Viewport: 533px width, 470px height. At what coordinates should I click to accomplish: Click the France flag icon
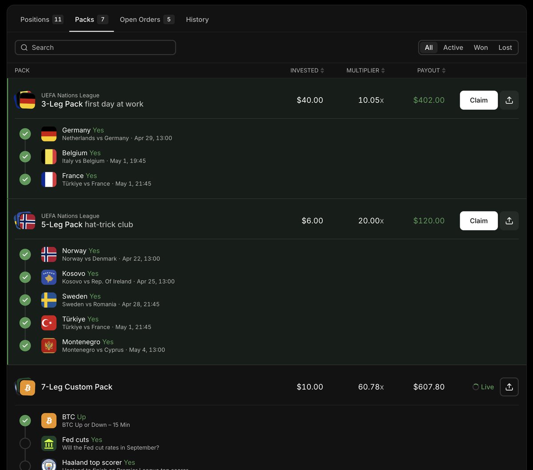coord(49,179)
